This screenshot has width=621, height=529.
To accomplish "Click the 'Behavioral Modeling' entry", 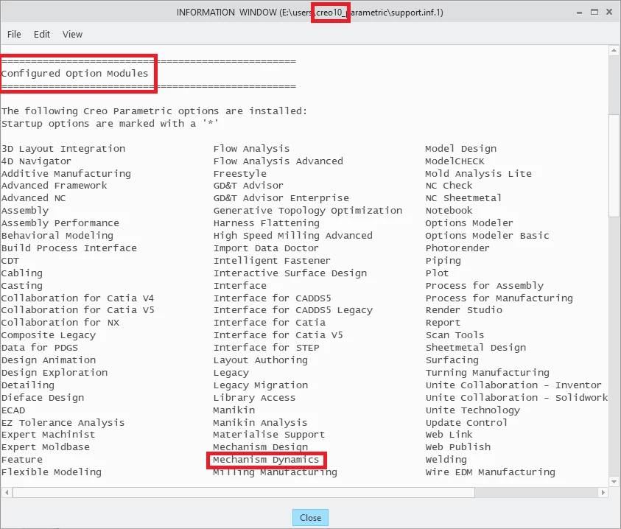I will [57, 235].
